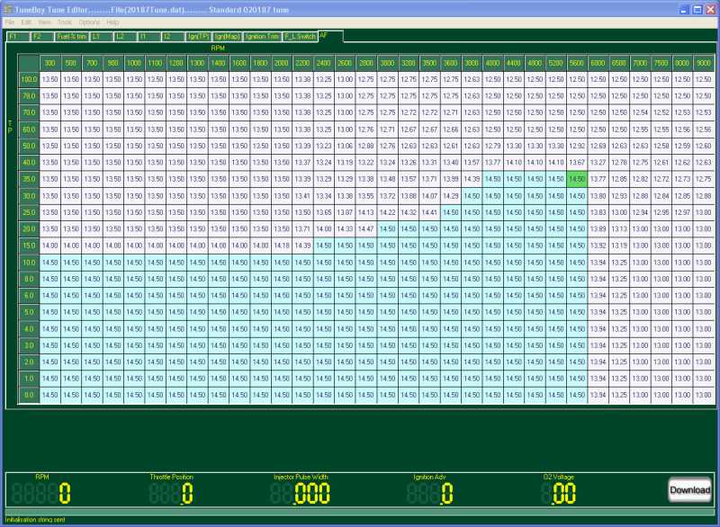Switch to the L2 tab
Screen dimensions: 720x527
125,36
